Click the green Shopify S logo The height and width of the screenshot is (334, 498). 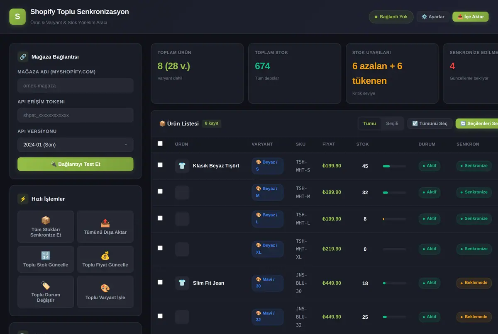(x=17, y=17)
